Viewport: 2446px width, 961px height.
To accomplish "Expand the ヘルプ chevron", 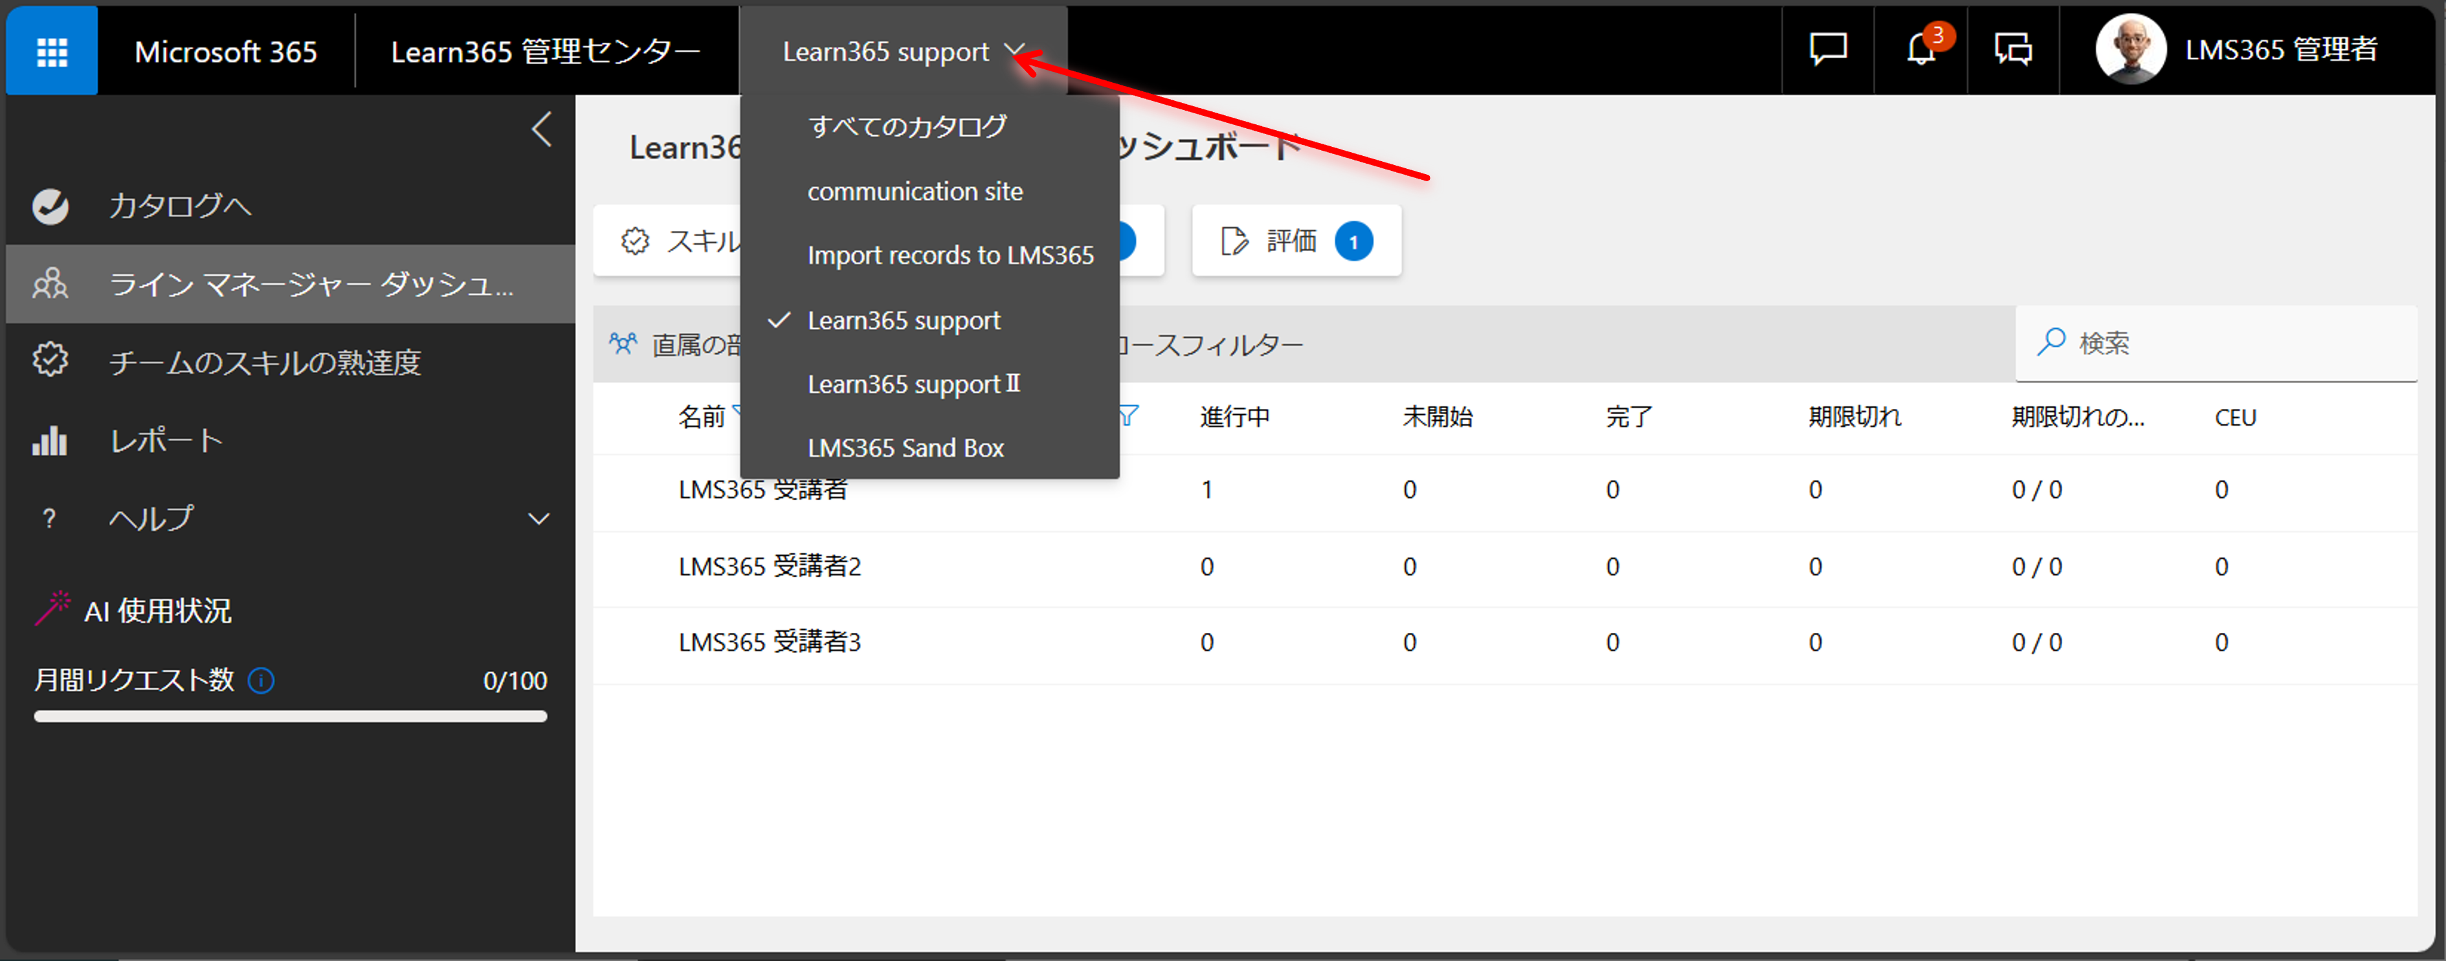I will pyautogui.click(x=539, y=518).
